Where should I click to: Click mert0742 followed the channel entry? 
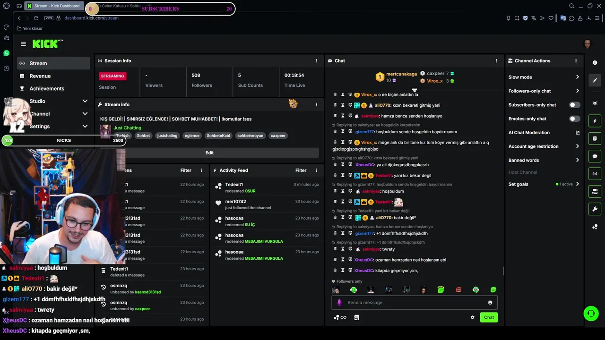[x=267, y=204]
